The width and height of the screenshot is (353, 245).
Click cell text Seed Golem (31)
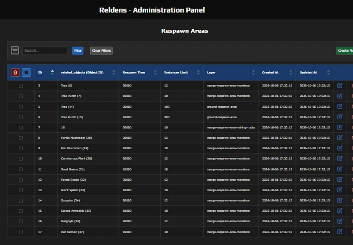pyautogui.click(x=73, y=169)
